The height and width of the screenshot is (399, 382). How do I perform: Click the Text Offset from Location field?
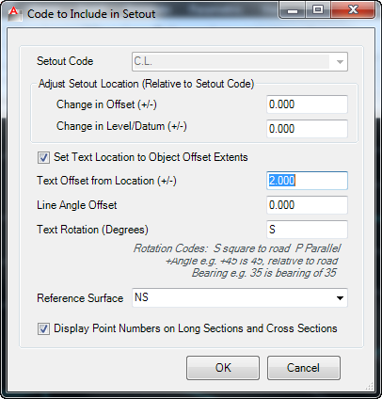307,181
